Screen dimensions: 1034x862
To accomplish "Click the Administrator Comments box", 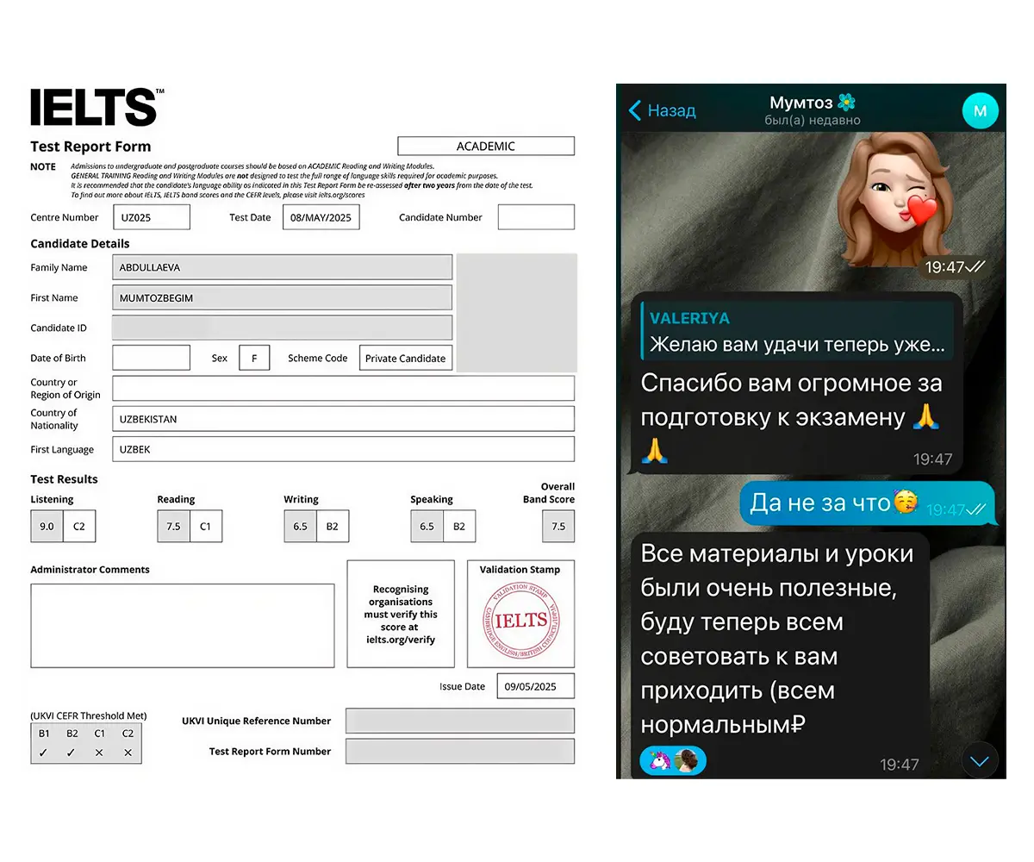I will tap(183, 626).
